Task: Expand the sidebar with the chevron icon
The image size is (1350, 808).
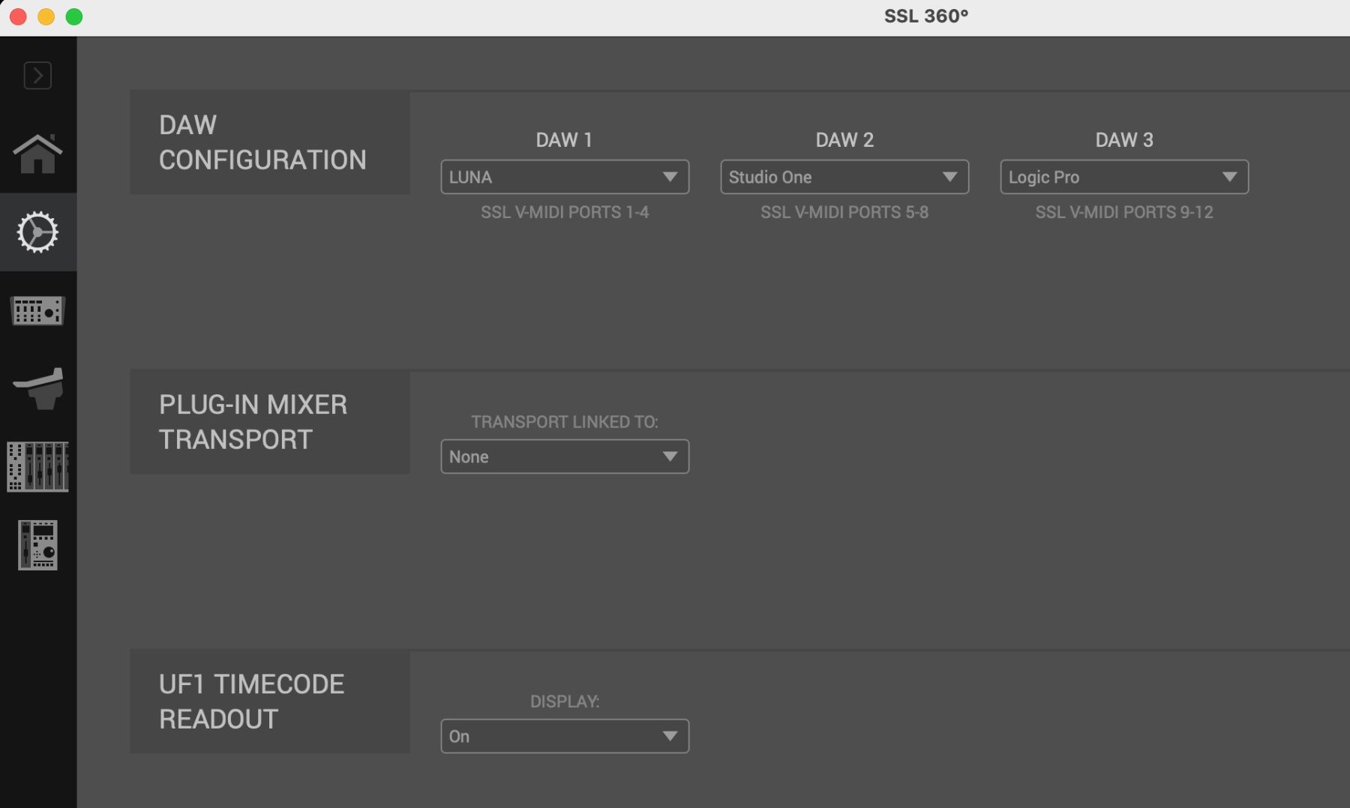Action: click(x=37, y=76)
